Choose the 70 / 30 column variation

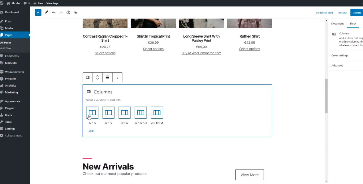click(124, 112)
